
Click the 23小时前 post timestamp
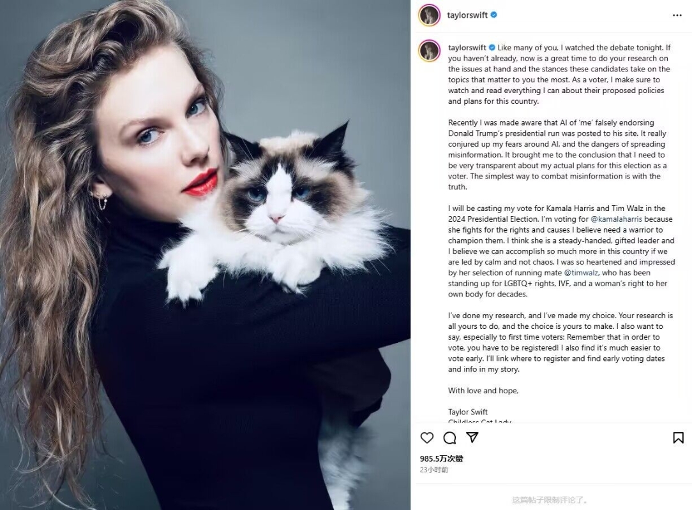[434, 470]
